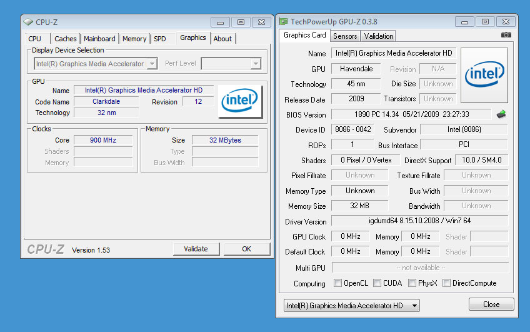Click the BIOS save chip icon in GPU-Z
Screen dimensions: 530x332
[x=501, y=114]
